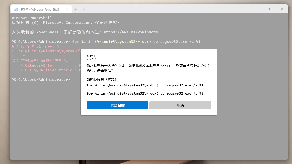
Task: Expand the new tab profile dropdown chevron
Action: tap(84, 9)
